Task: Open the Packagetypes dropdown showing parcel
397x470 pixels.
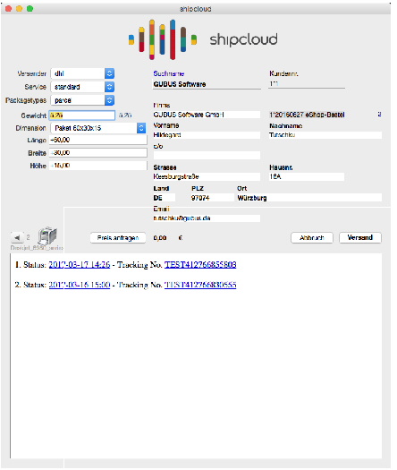Action: tap(82, 100)
